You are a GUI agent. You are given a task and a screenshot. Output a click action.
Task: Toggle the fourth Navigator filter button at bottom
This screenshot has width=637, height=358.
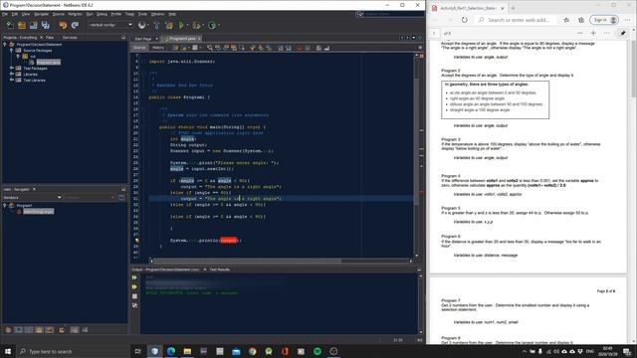click(40, 330)
